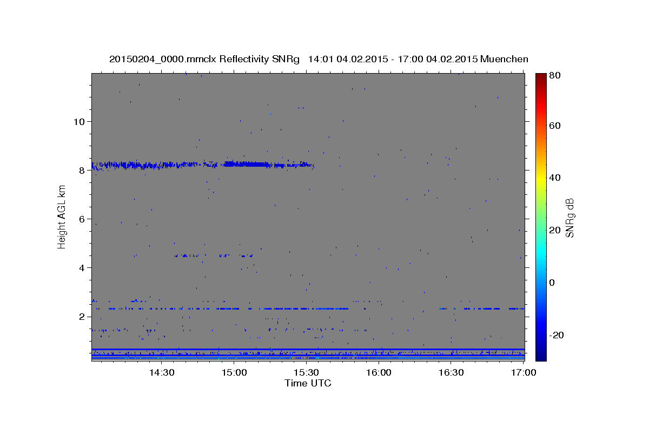Click the Time UTC axis title
The height and width of the screenshot is (433, 649).
coord(308,383)
